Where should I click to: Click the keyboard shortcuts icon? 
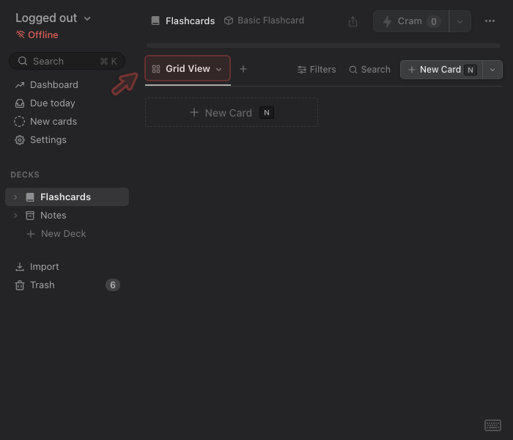492,425
